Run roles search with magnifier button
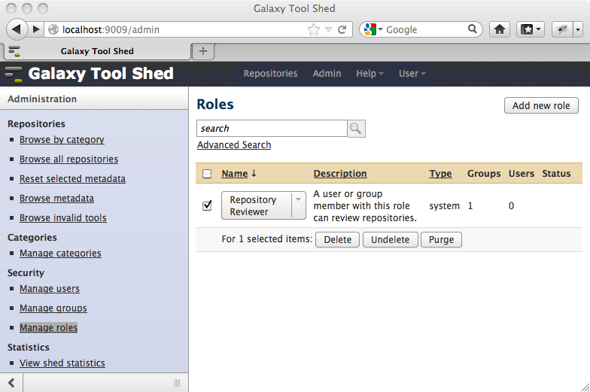The width and height of the screenshot is (590, 392). (x=356, y=128)
